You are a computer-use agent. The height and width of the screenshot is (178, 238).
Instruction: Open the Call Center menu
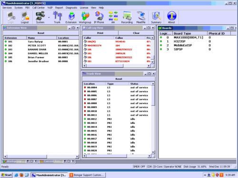39,8
